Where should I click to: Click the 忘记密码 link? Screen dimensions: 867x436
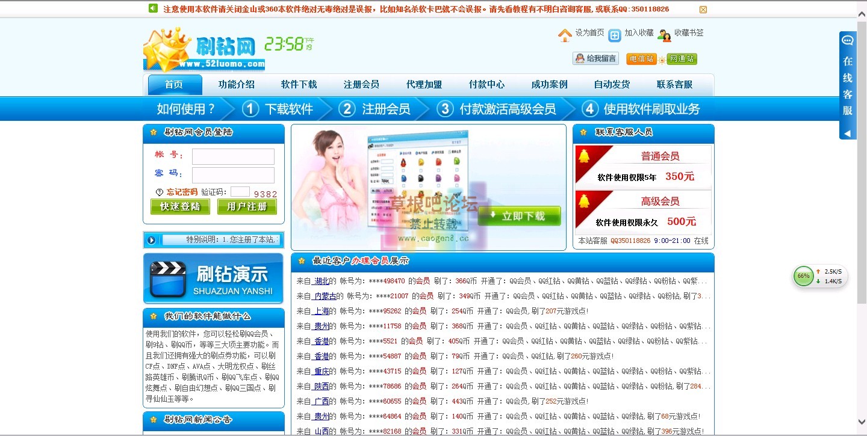click(x=182, y=192)
